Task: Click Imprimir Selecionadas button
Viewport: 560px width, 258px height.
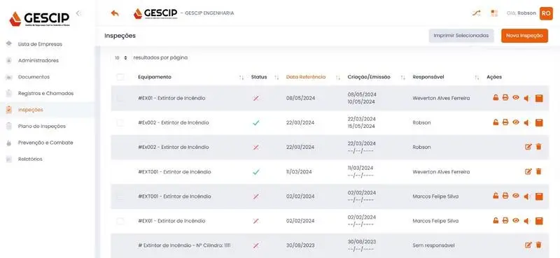Action: pos(461,36)
